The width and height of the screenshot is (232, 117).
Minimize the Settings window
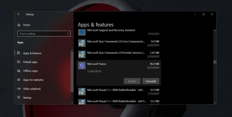tap(195, 14)
